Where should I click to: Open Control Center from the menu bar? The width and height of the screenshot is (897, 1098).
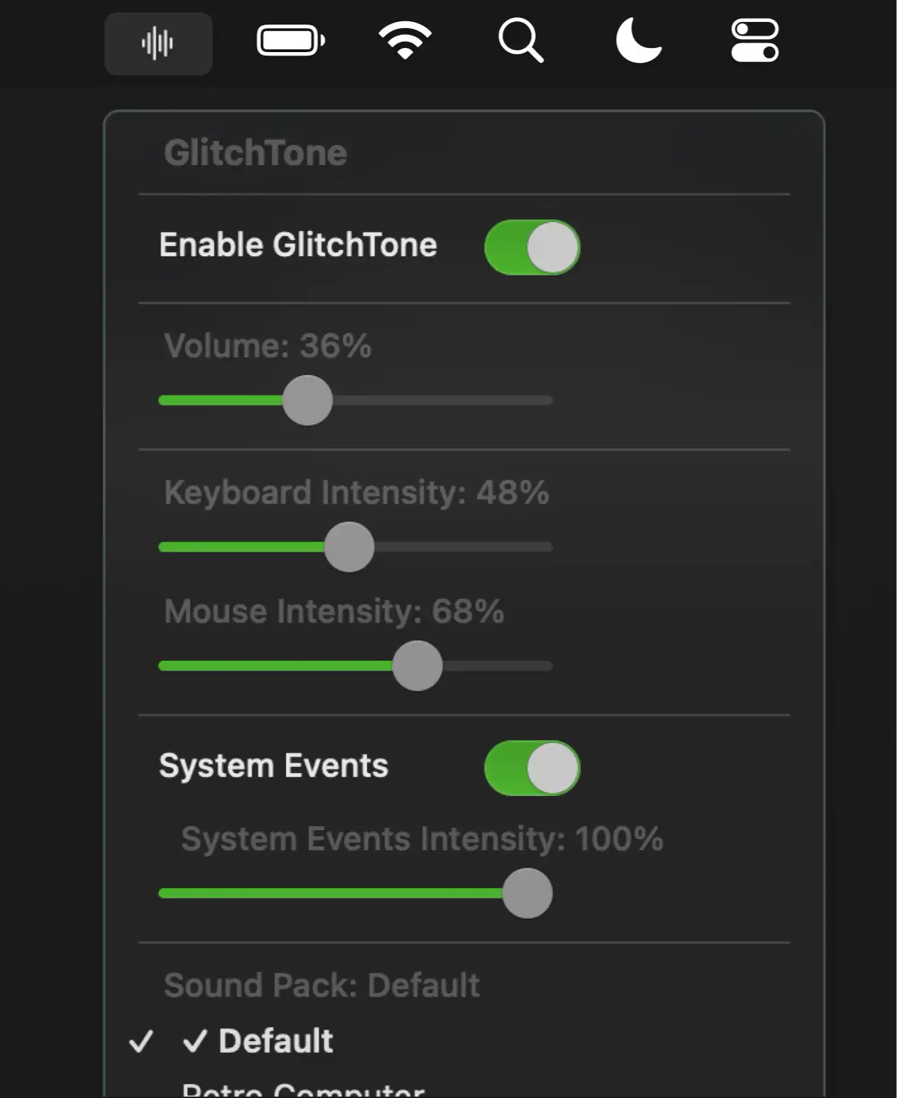coord(752,41)
